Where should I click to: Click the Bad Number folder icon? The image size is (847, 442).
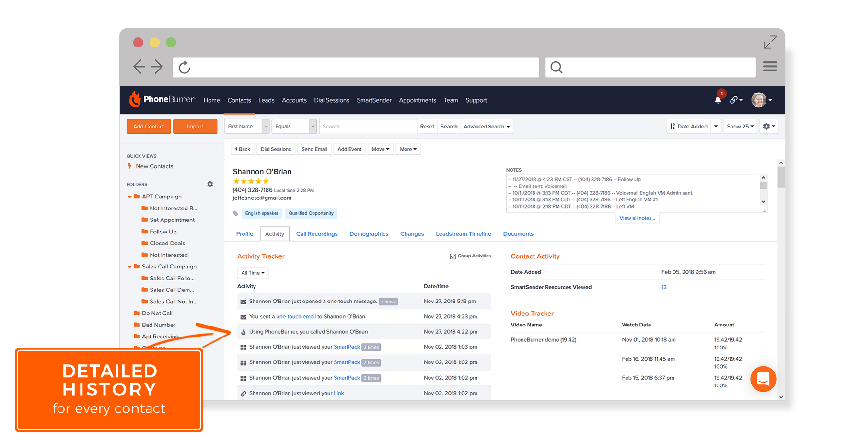click(x=137, y=325)
